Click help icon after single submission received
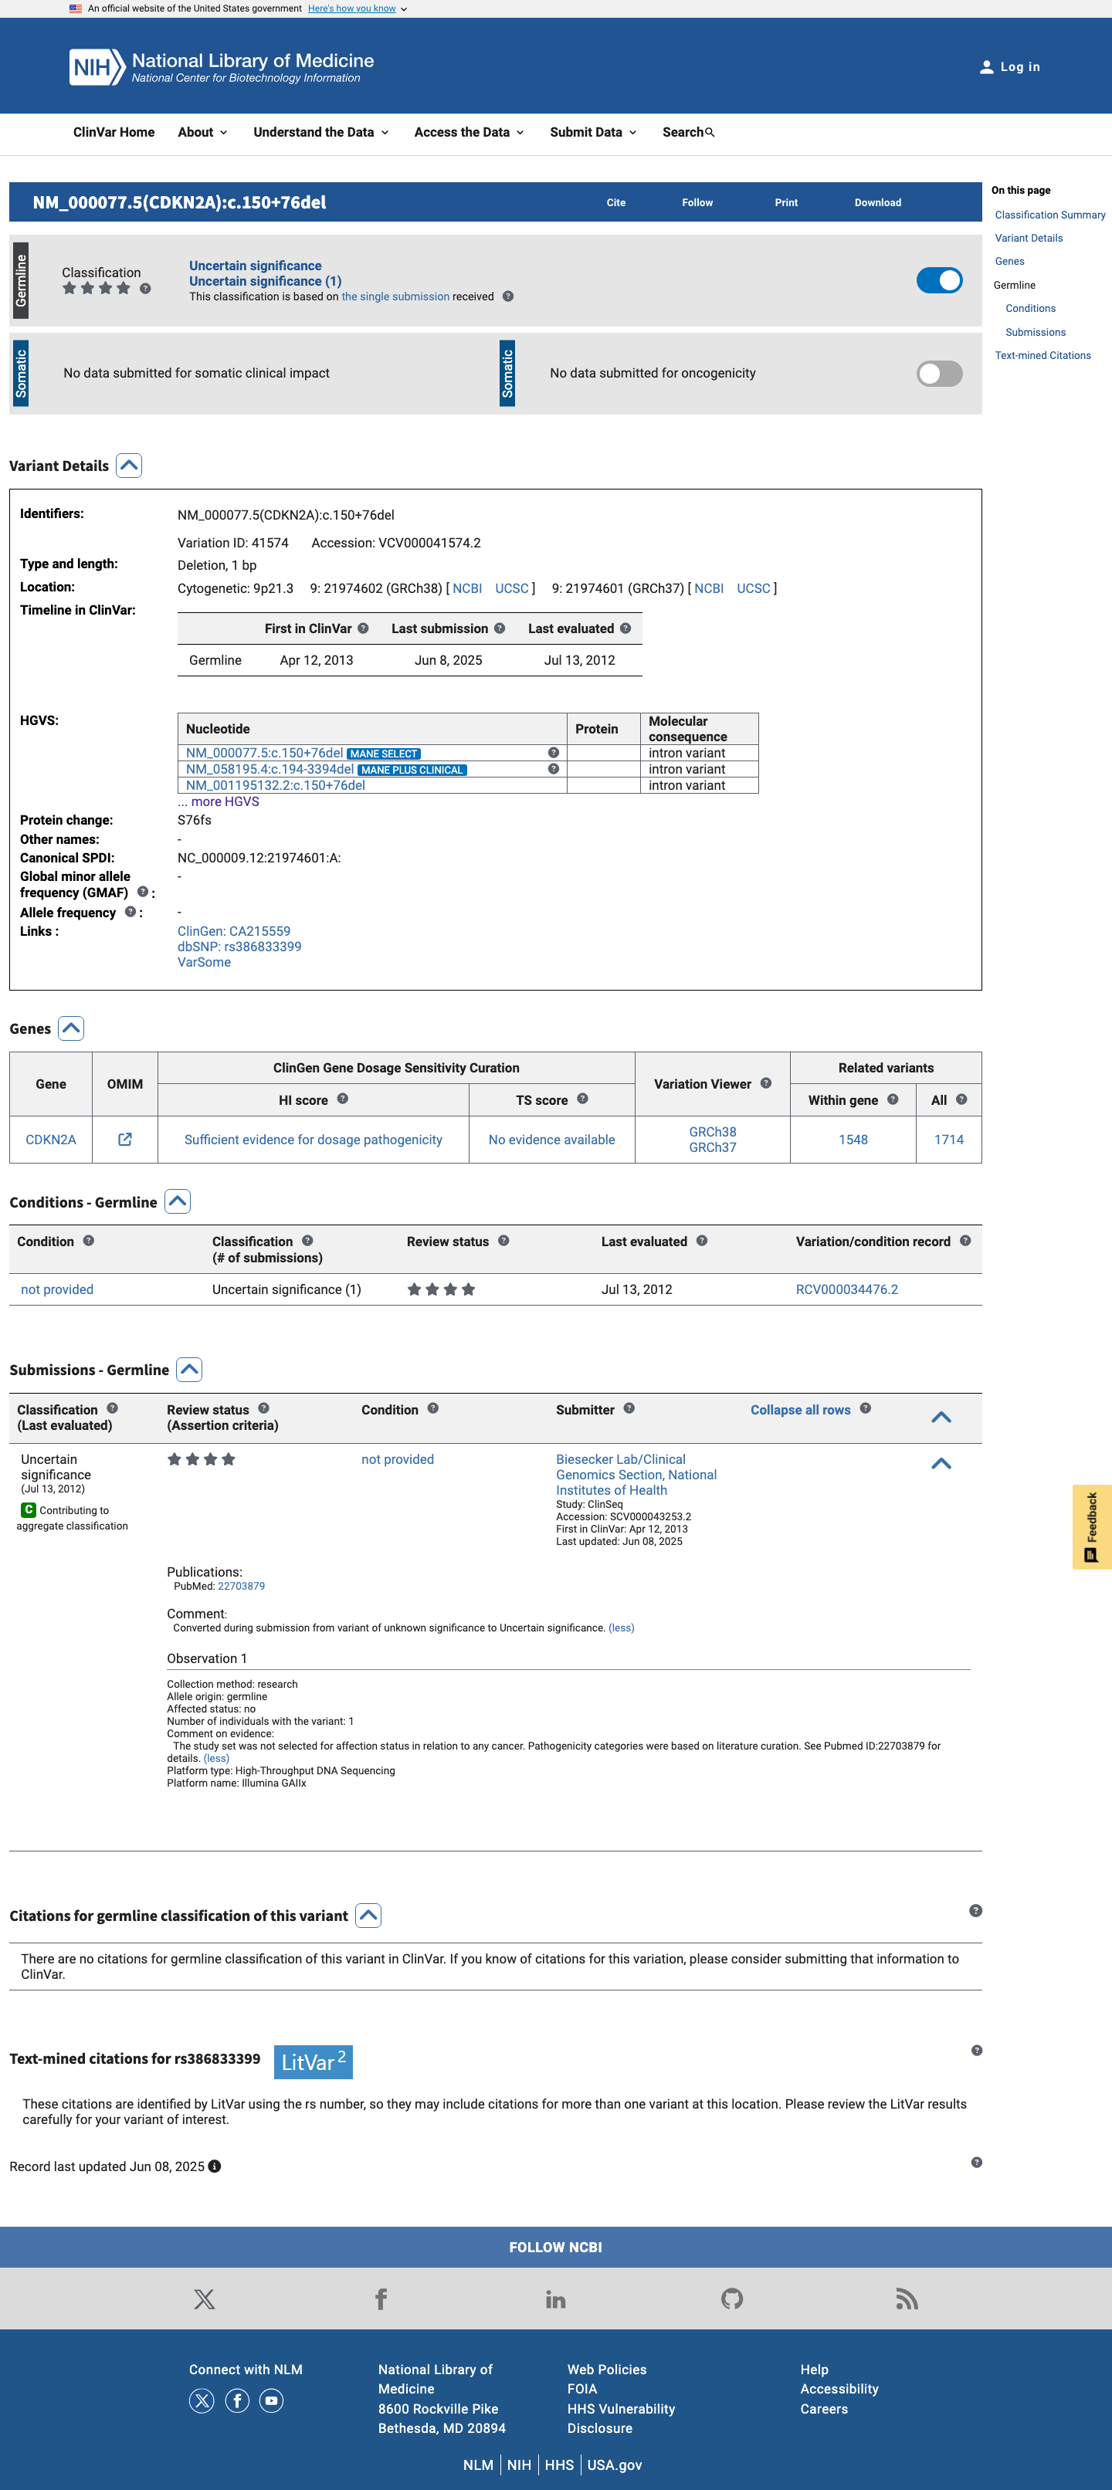This screenshot has height=2490, width=1112. 507,296
